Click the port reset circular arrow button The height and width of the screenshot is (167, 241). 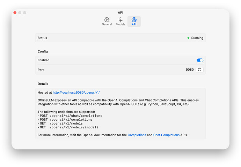[x=200, y=70]
